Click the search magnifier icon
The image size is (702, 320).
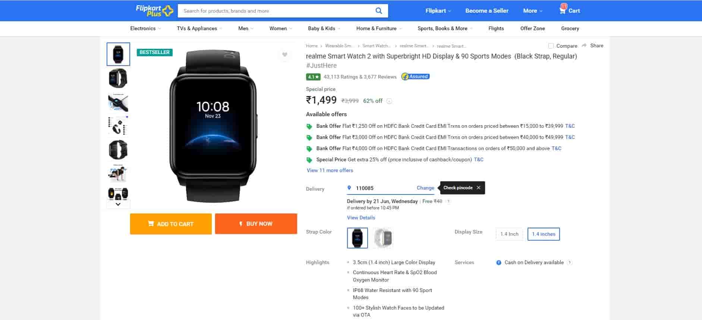tap(378, 11)
